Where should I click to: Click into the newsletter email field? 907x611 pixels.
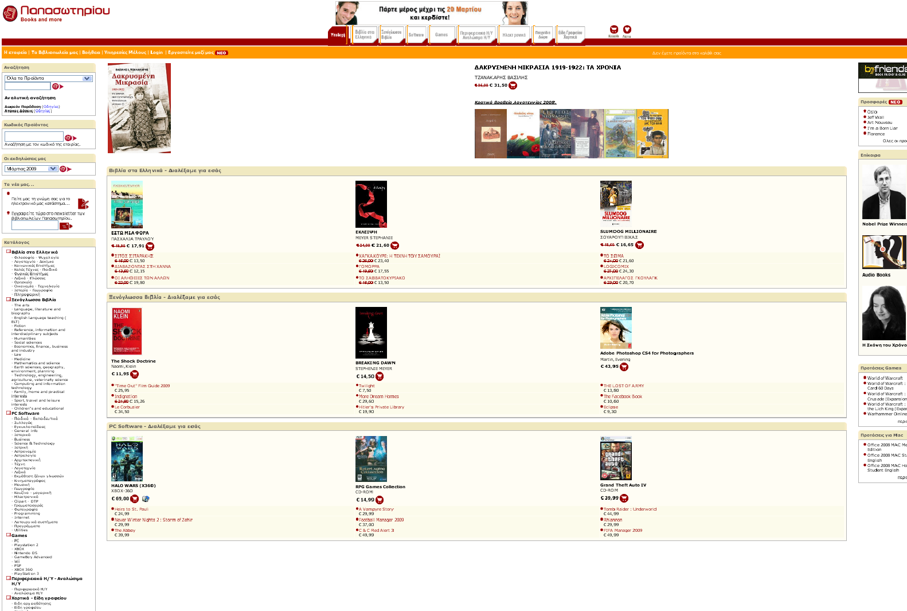tap(35, 225)
